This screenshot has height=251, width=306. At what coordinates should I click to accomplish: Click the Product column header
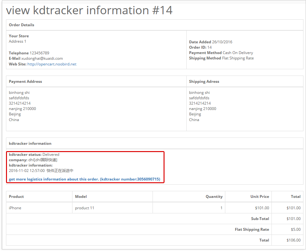16,197
